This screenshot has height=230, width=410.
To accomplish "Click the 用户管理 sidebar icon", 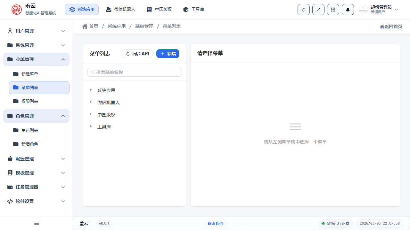I will tap(9, 31).
